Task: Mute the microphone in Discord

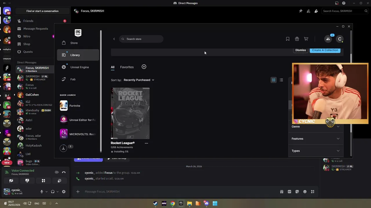Action: [x=42, y=192]
